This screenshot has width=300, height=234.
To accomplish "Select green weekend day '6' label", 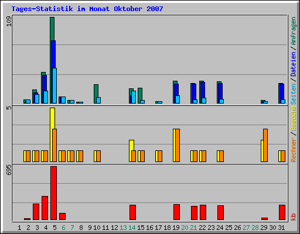I will (63, 228).
